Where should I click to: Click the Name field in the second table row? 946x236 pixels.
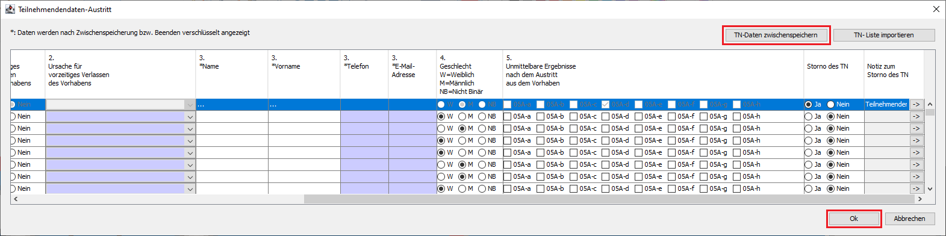click(232, 116)
